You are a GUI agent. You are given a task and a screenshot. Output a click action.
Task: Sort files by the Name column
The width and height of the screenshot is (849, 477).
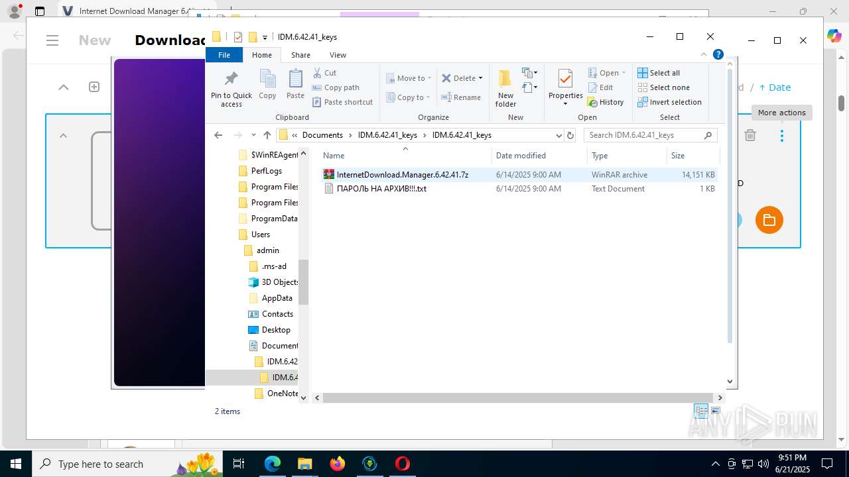(x=405, y=156)
